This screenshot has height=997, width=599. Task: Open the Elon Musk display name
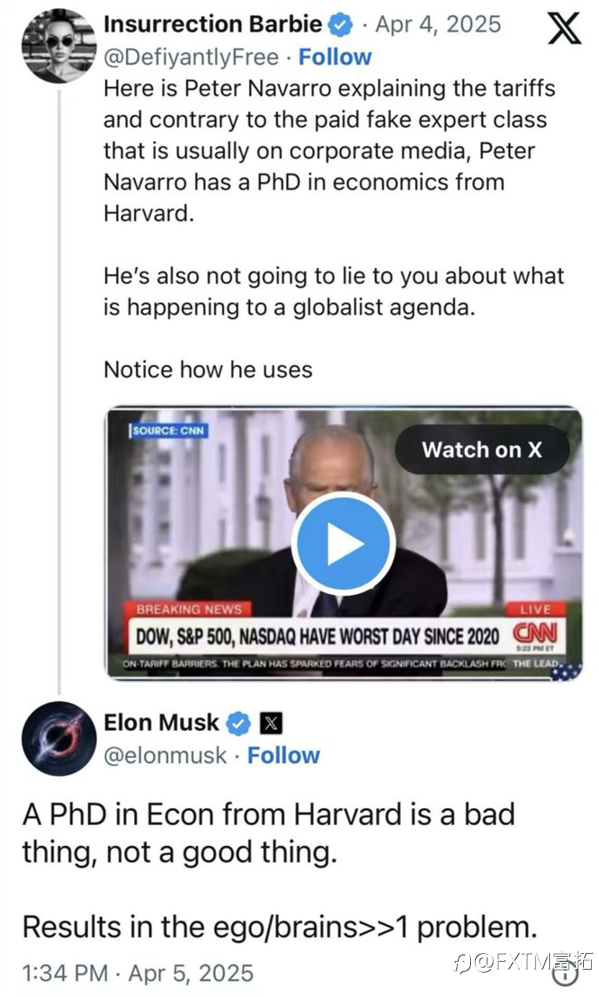point(162,722)
